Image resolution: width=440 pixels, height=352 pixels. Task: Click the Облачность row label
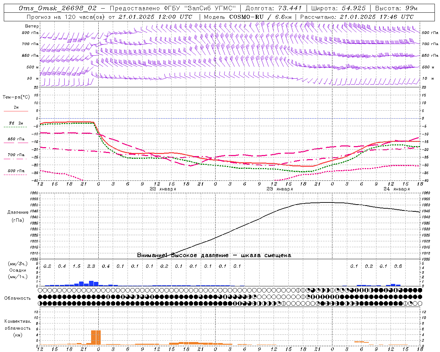[18, 298]
